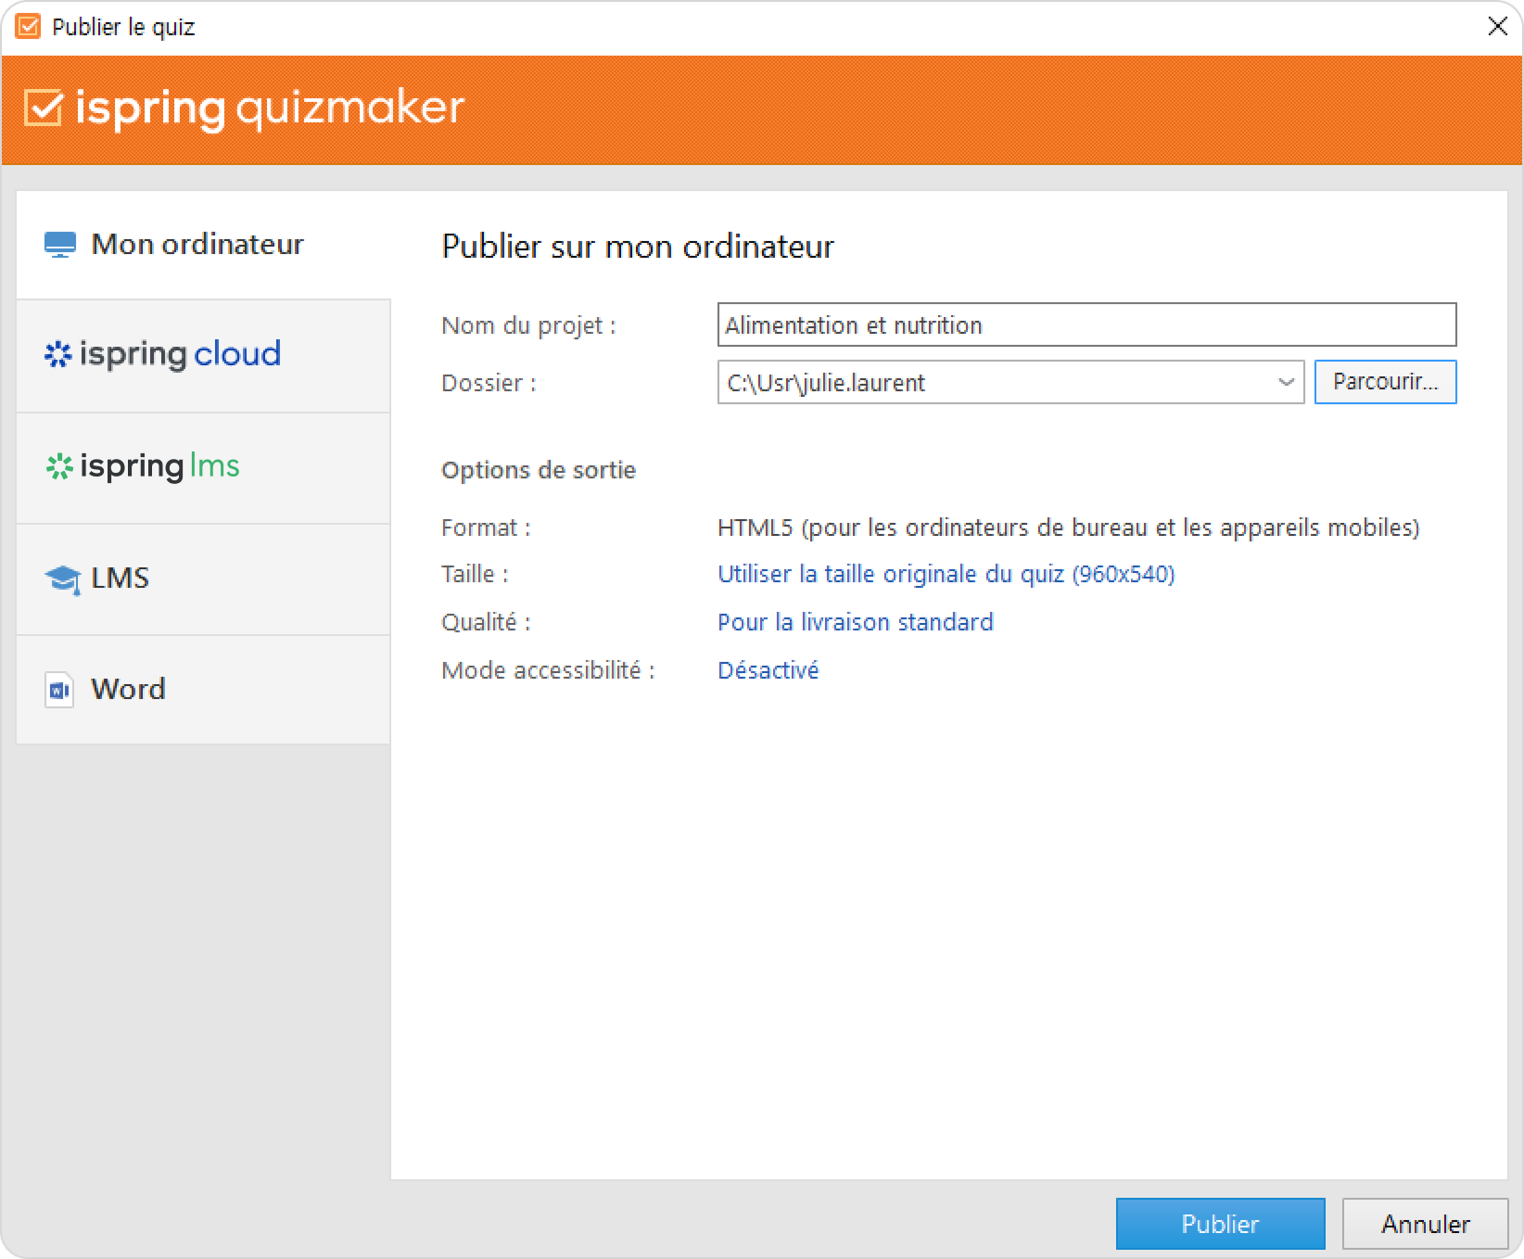The height and width of the screenshot is (1259, 1524).
Task: Click the quizmaker checkmark logo in banner
Action: pos(44,108)
